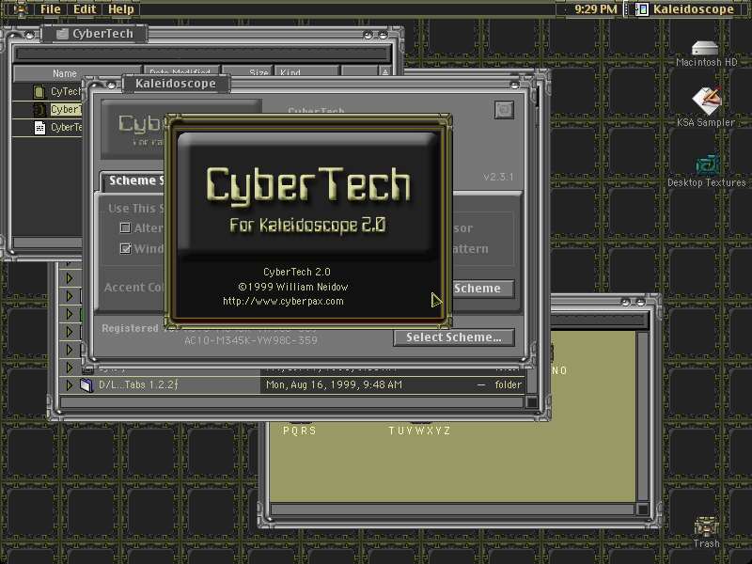Screen dimensions: 752x564
Task: Sort by the Kind column header
Action: point(306,71)
